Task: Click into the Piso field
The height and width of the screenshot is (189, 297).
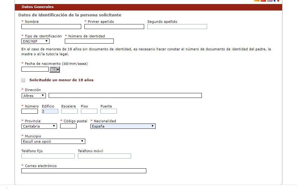Action: point(89,111)
